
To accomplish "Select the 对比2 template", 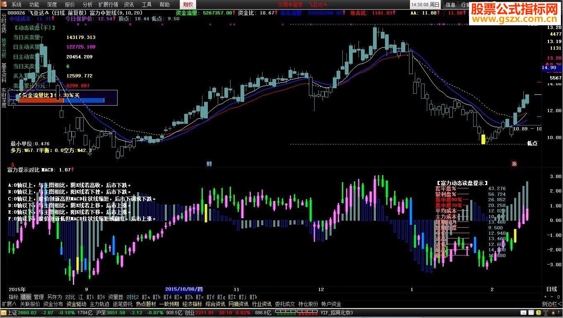I will 132,297.
